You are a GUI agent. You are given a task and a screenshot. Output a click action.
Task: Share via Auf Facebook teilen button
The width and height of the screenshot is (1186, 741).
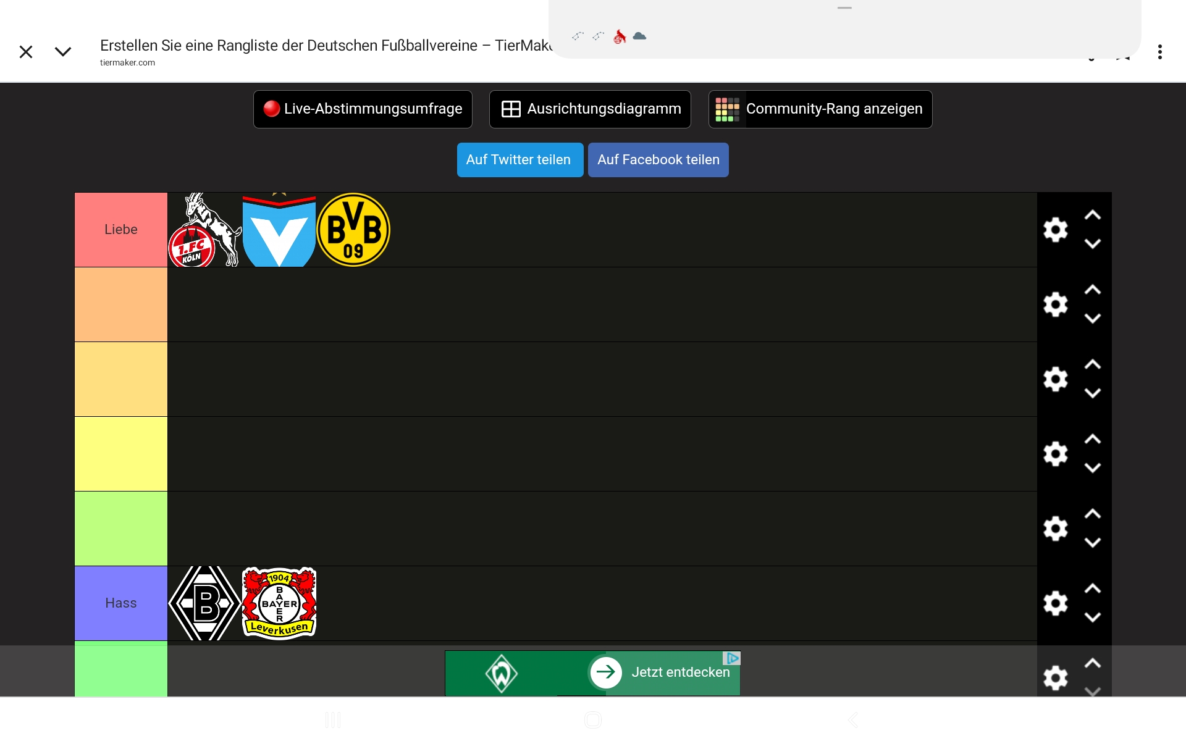tap(658, 160)
